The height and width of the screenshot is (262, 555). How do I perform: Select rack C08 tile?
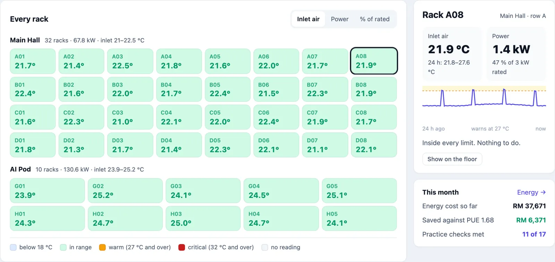(374, 117)
